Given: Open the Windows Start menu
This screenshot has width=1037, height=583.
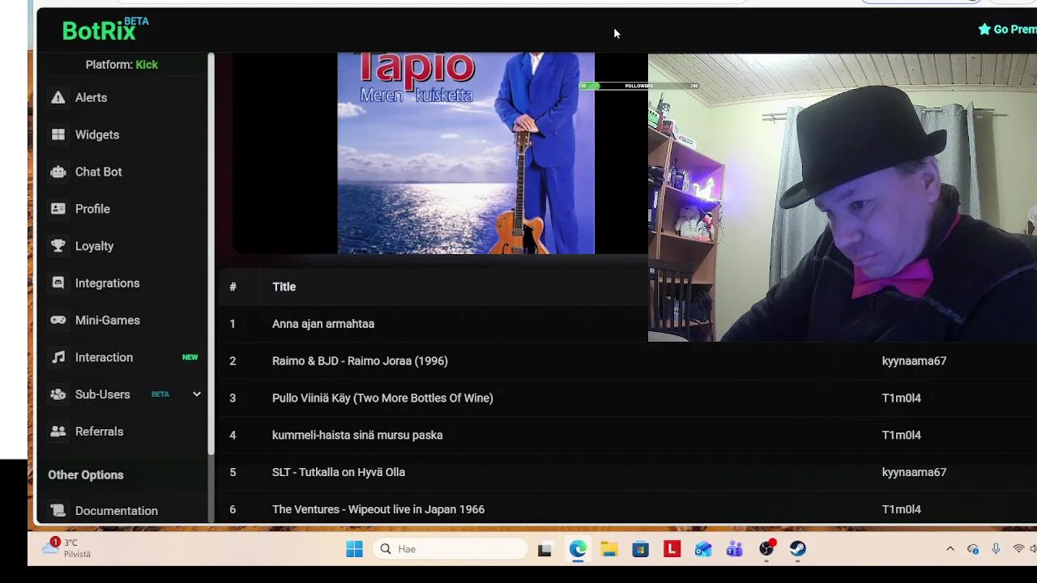Looking at the screenshot, I should (x=354, y=549).
